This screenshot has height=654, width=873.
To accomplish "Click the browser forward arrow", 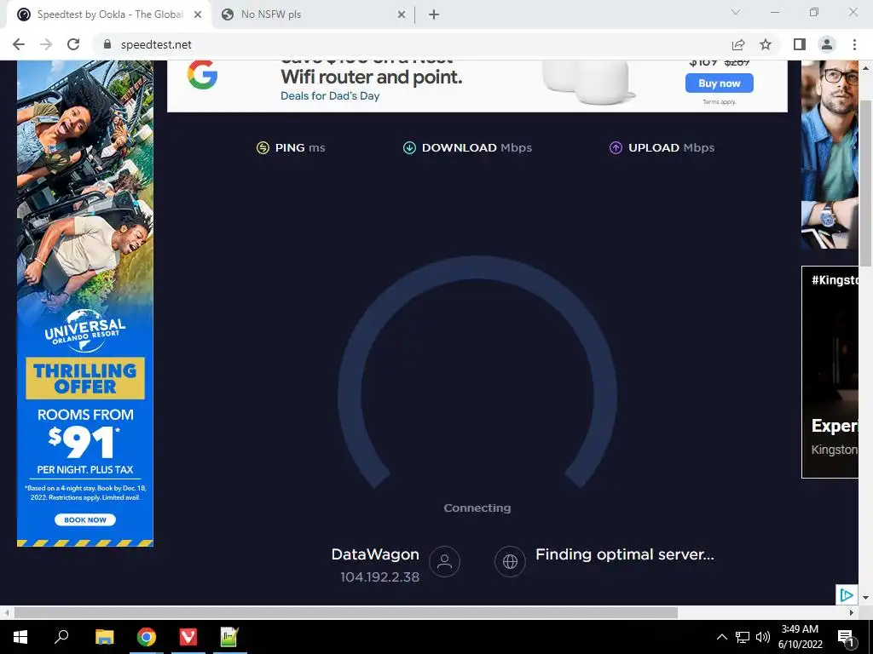I will click(46, 44).
